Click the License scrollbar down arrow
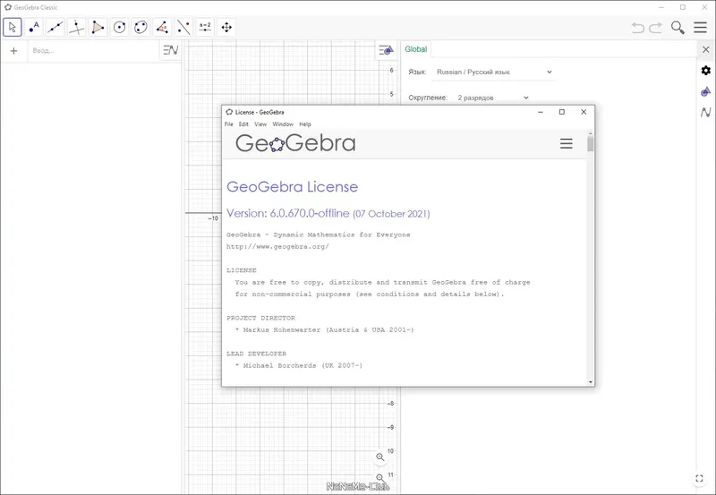This screenshot has width=716, height=495. [591, 382]
